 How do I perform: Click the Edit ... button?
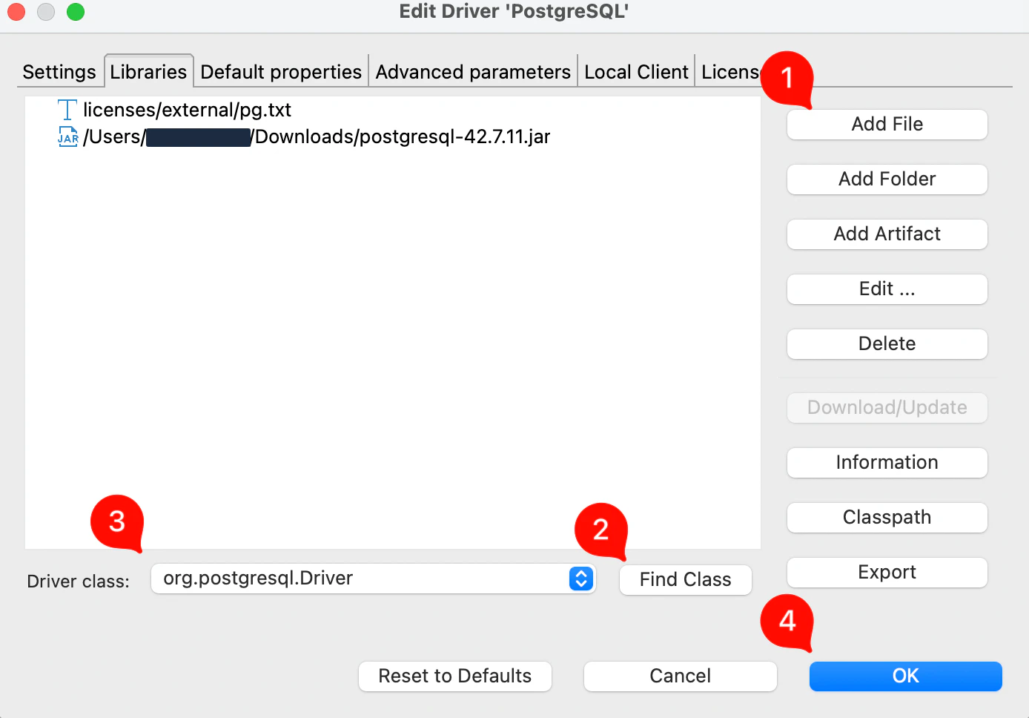click(x=887, y=289)
